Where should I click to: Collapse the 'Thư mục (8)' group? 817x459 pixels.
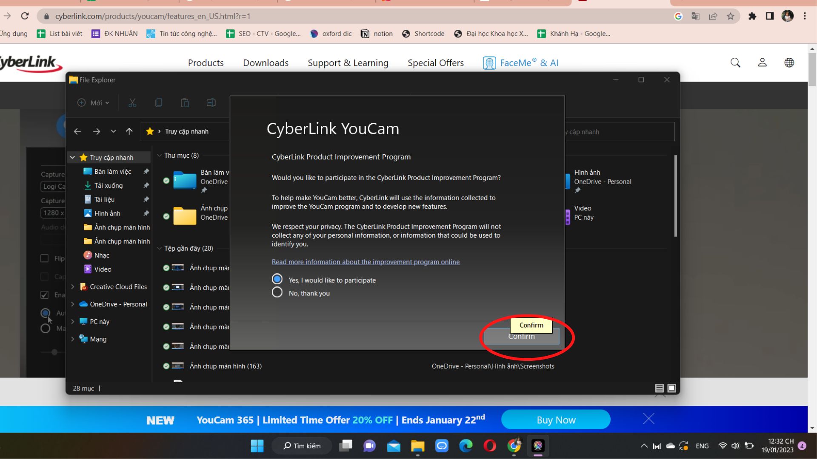159,156
